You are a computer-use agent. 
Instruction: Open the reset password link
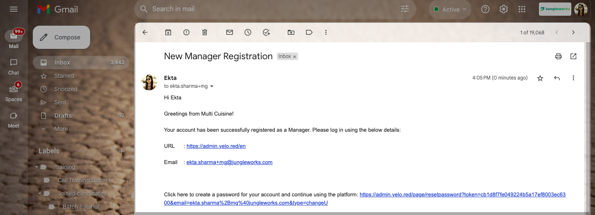pyautogui.click(x=365, y=199)
